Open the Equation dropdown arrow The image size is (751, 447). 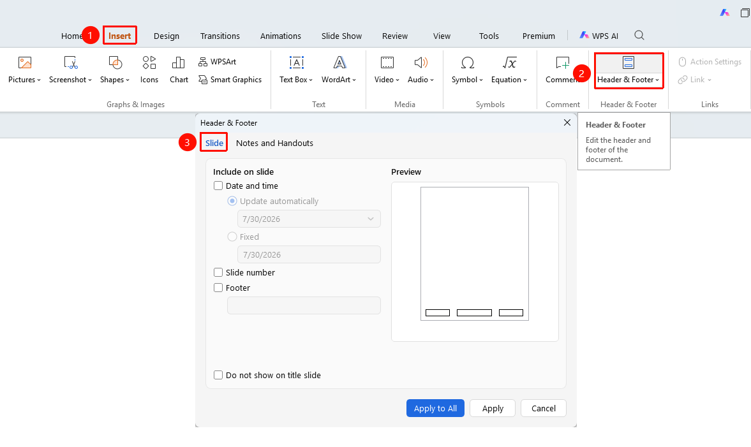(x=525, y=80)
